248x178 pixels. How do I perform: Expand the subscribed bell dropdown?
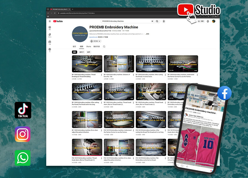[95, 41]
